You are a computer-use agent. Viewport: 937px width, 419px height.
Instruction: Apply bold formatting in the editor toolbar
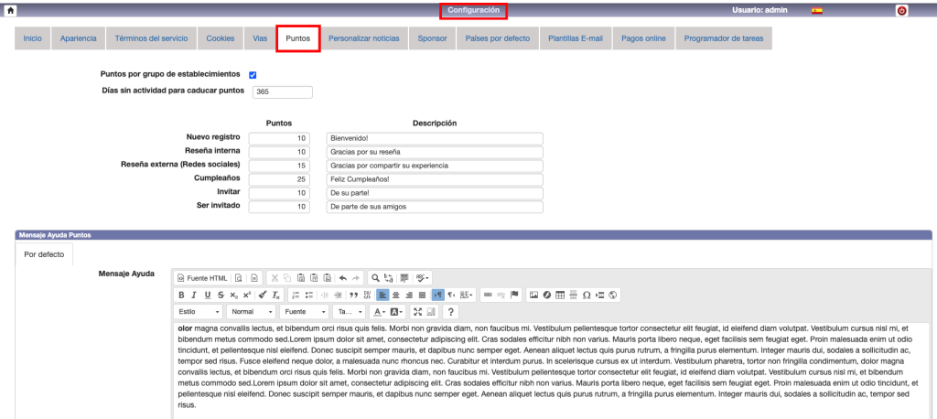(181, 295)
